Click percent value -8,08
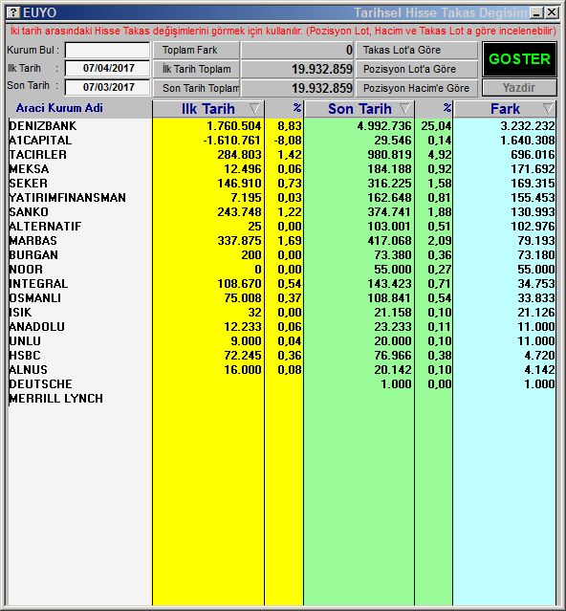Viewport: 566px width, 611px height. point(288,141)
